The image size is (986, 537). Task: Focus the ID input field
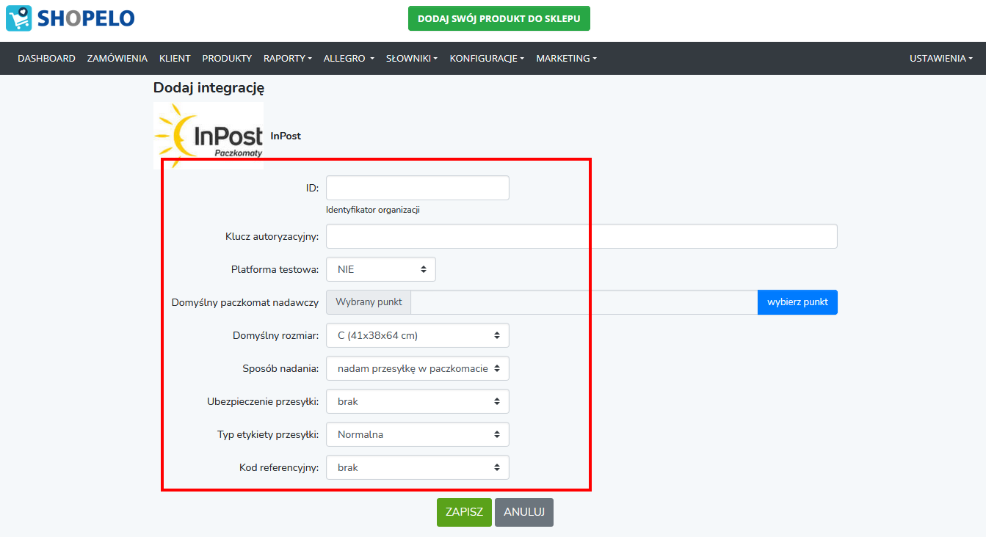click(x=418, y=188)
